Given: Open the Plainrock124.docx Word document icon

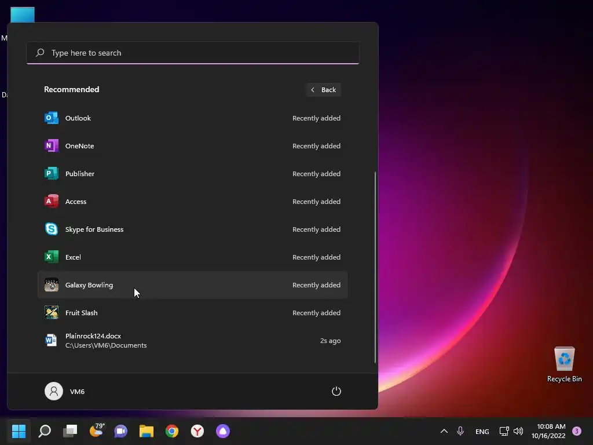Looking at the screenshot, I should tap(52, 340).
